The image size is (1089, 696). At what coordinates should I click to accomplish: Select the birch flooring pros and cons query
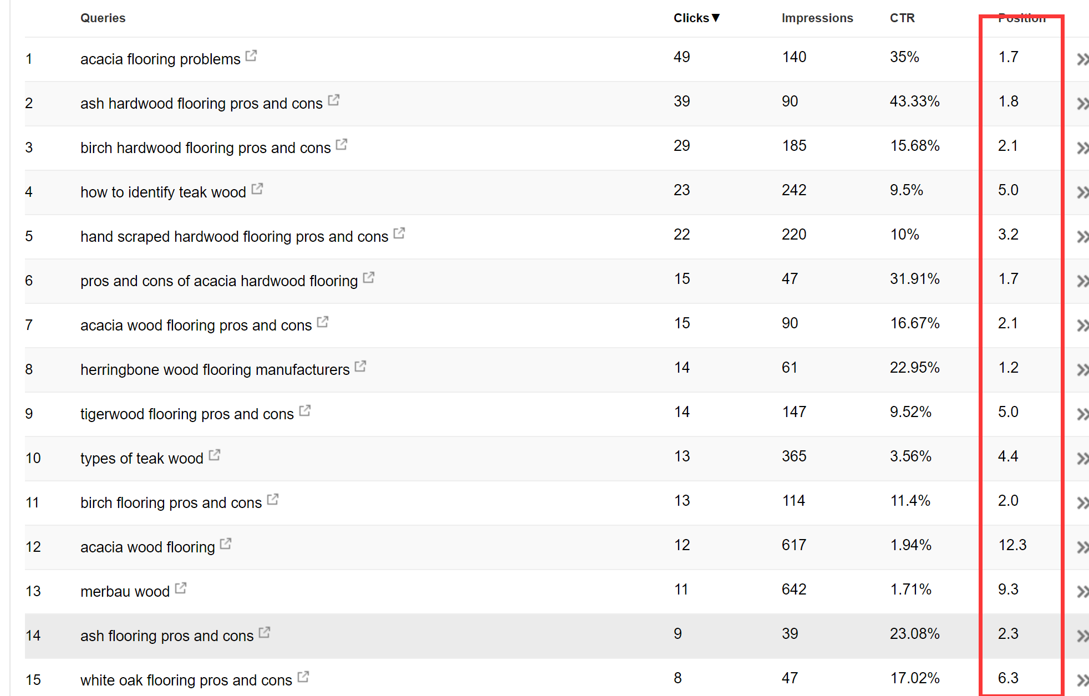(171, 502)
